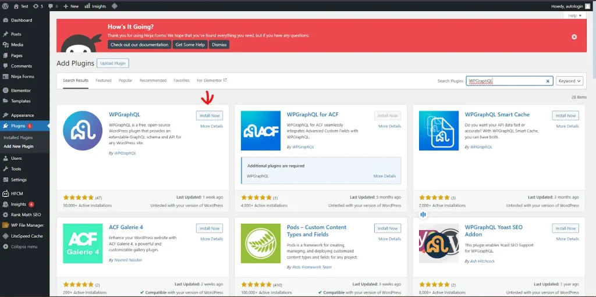Screen dimensions: 596x297
Task: Clear the plugin search field with X
Action: tap(548, 81)
